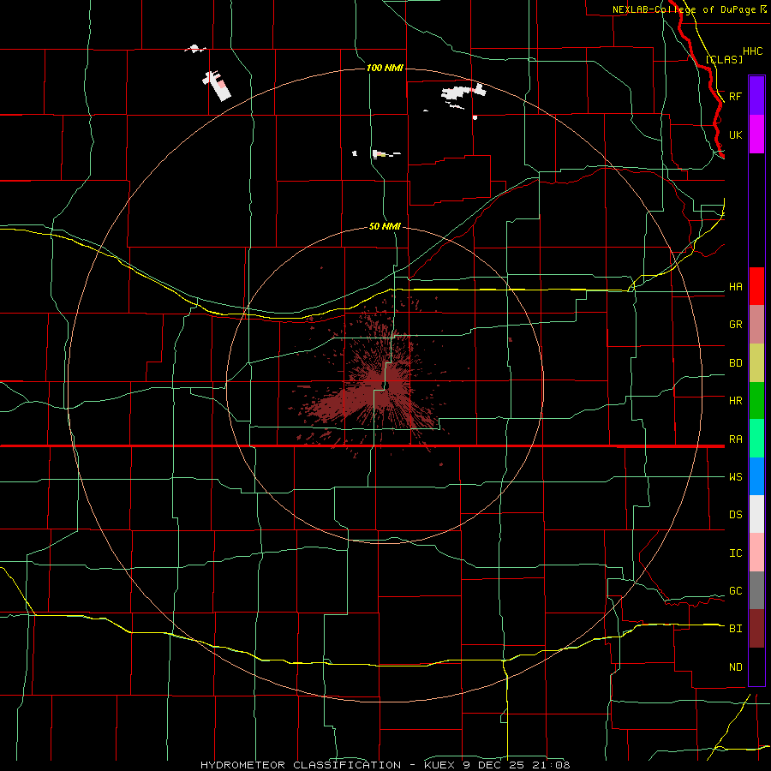This screenshot has height=771, width=771.
Task: Click the "GR" legend label
Action: tap(736, 325)
